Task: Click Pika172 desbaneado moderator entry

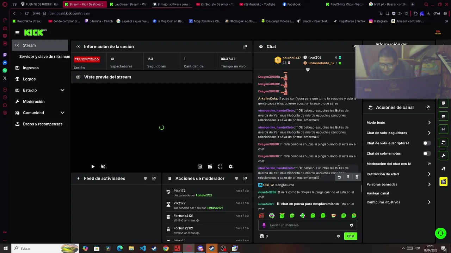Action: point(208,193)
